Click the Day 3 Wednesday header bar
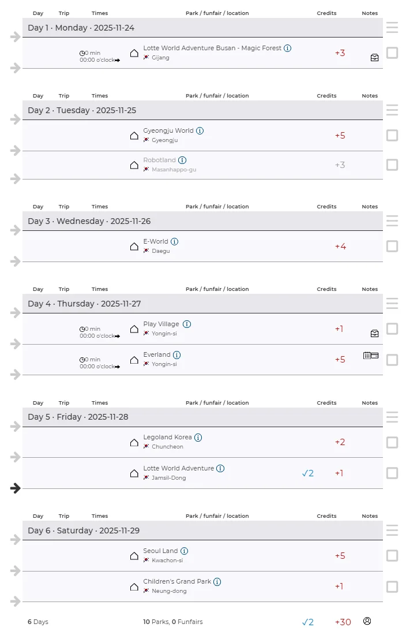406x635 pixels. 202,221
